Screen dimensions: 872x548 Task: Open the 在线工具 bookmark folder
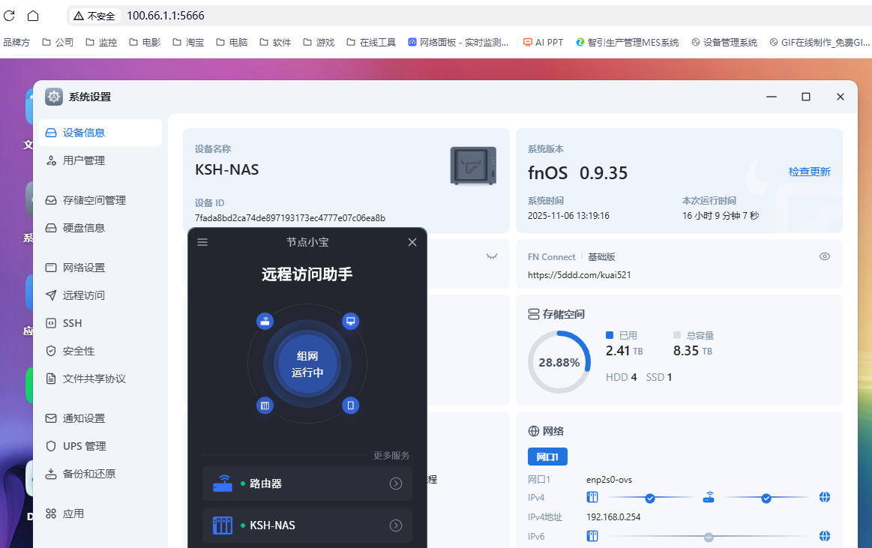tap(371, 42)
